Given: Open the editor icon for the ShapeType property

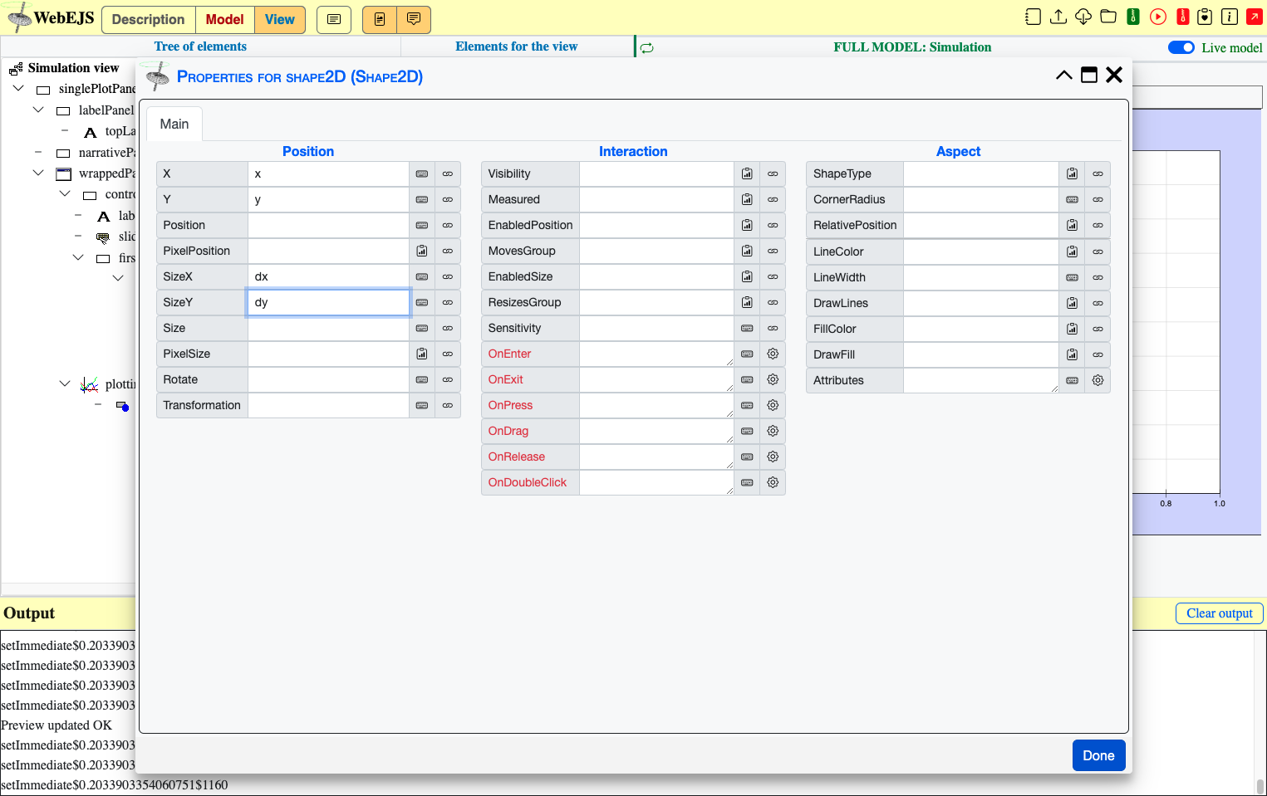Looking at the screenshot, I should pyautogui.click(x=1073, y=174).
